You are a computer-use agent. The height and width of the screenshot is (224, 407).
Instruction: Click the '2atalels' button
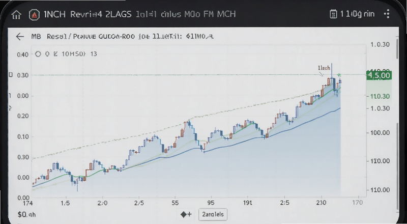tap(213, 215)
